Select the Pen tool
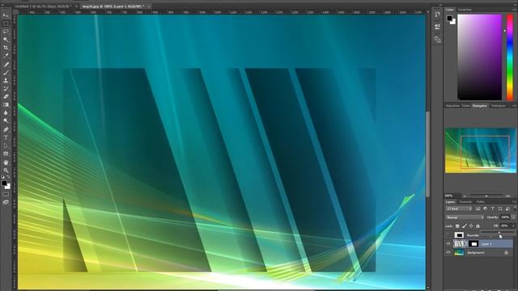 pos(6,129)
